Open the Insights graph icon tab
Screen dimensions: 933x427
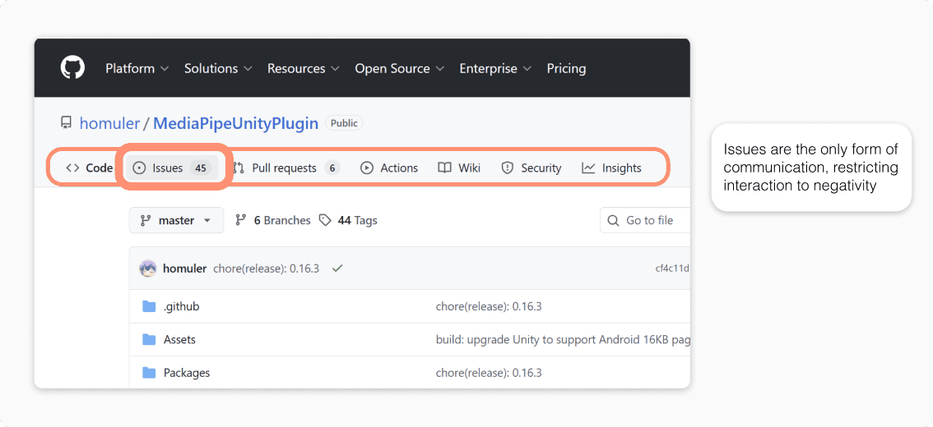click(x=588, y=168)
